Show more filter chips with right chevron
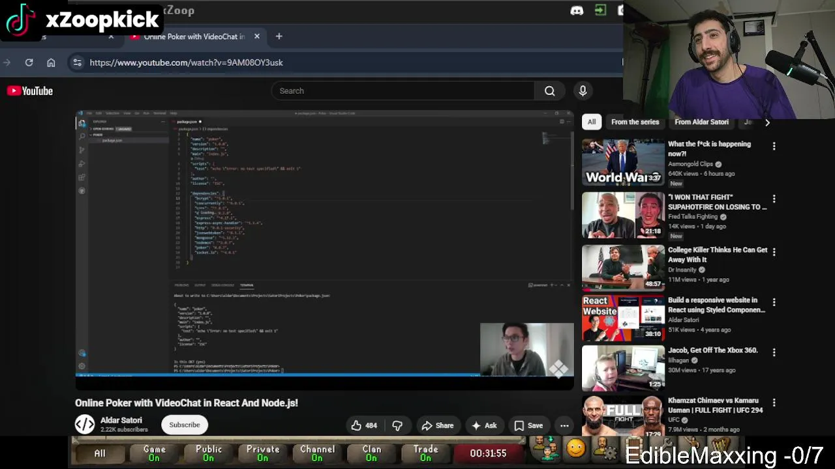 coord(767,122)
